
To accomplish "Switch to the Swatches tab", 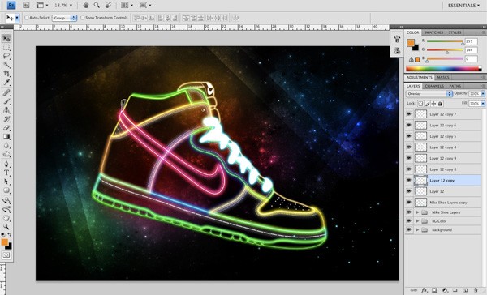I will tap(433, 32).
